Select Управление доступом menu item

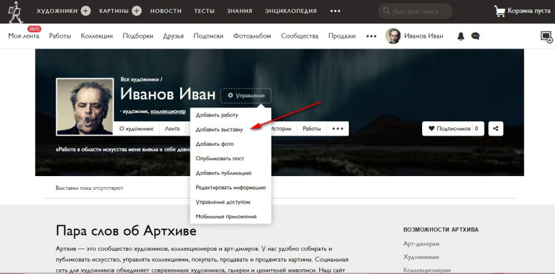(223, 201)
